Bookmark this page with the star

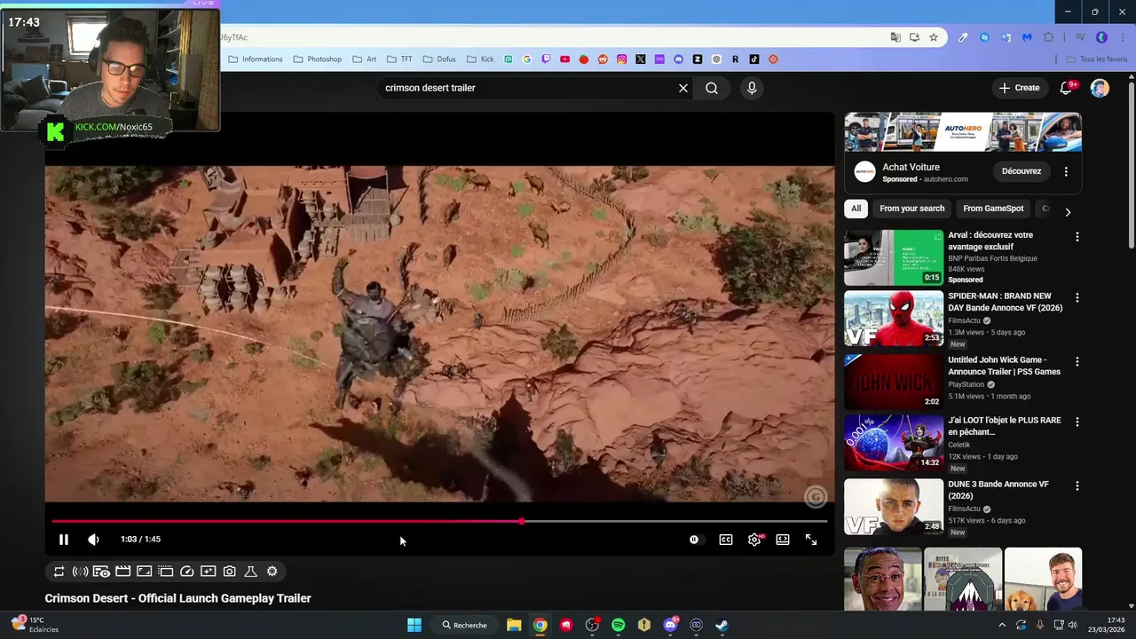pyautogui.click(x=934, y=37)
